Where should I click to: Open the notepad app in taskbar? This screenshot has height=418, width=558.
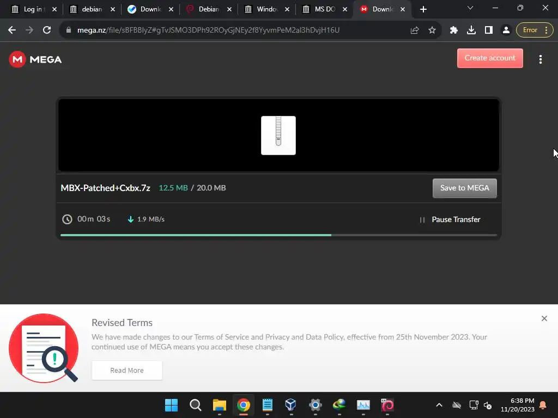point(267,405)
